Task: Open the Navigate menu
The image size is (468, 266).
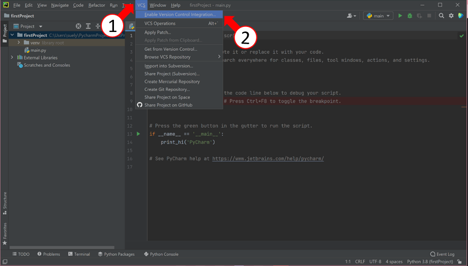Action: [60, 5]
